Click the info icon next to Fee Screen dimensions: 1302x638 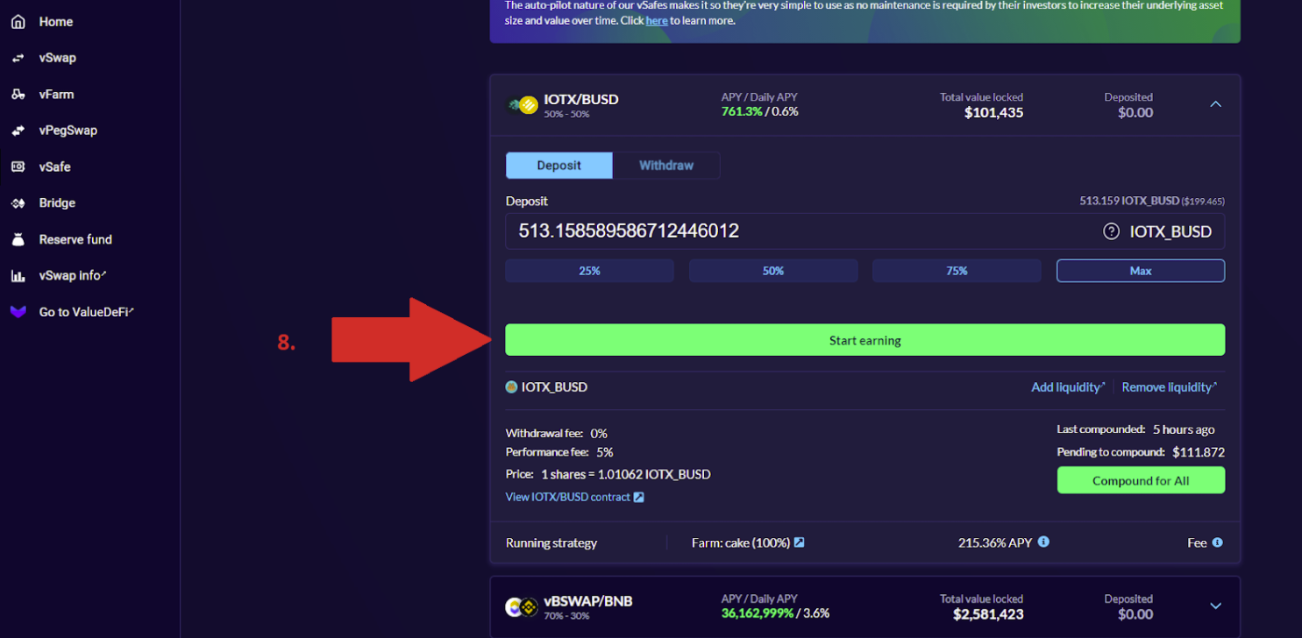(x=1217, y=542)
